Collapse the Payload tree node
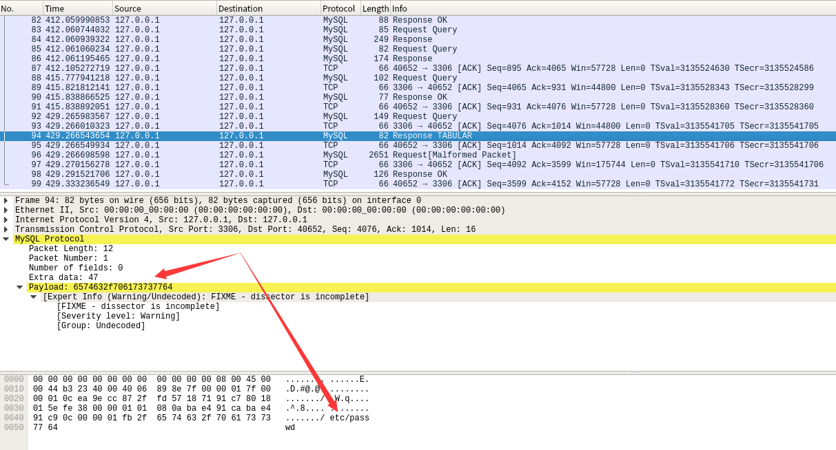 coord(19,288)
